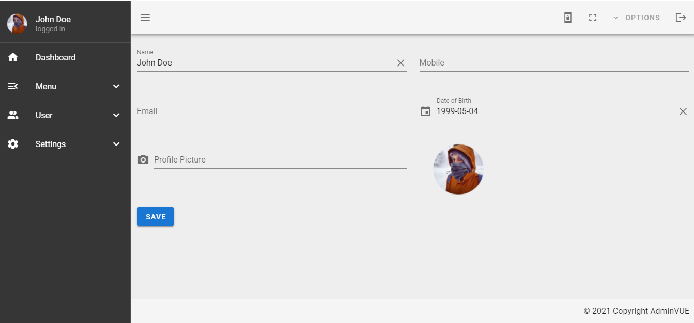This screenshot has width=694, height=323.
Task: Click the Dashboard home icon
Action: coord(13,58)
